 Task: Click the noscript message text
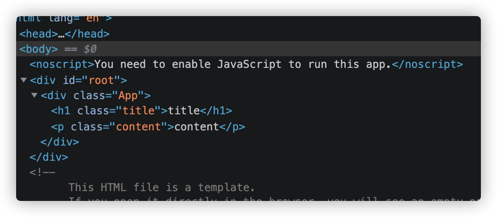click(x=243, y=64)
